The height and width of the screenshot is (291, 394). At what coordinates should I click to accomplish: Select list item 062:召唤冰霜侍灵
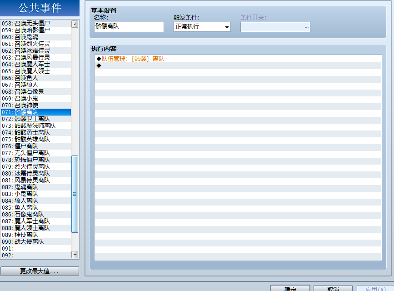point(36,50)
